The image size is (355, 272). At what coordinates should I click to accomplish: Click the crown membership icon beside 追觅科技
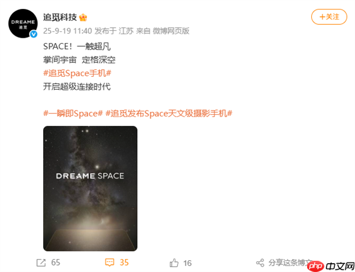coord(83,17)
